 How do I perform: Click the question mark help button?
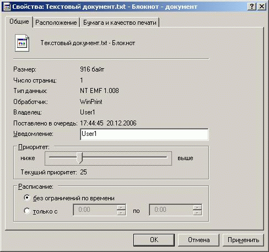pyautogui.click(x=252, y=7)
